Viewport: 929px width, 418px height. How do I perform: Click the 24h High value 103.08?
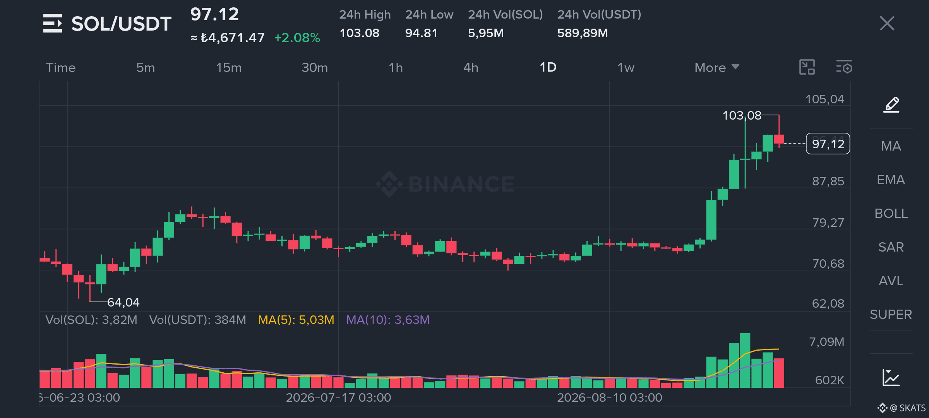(x=360, y=33)
